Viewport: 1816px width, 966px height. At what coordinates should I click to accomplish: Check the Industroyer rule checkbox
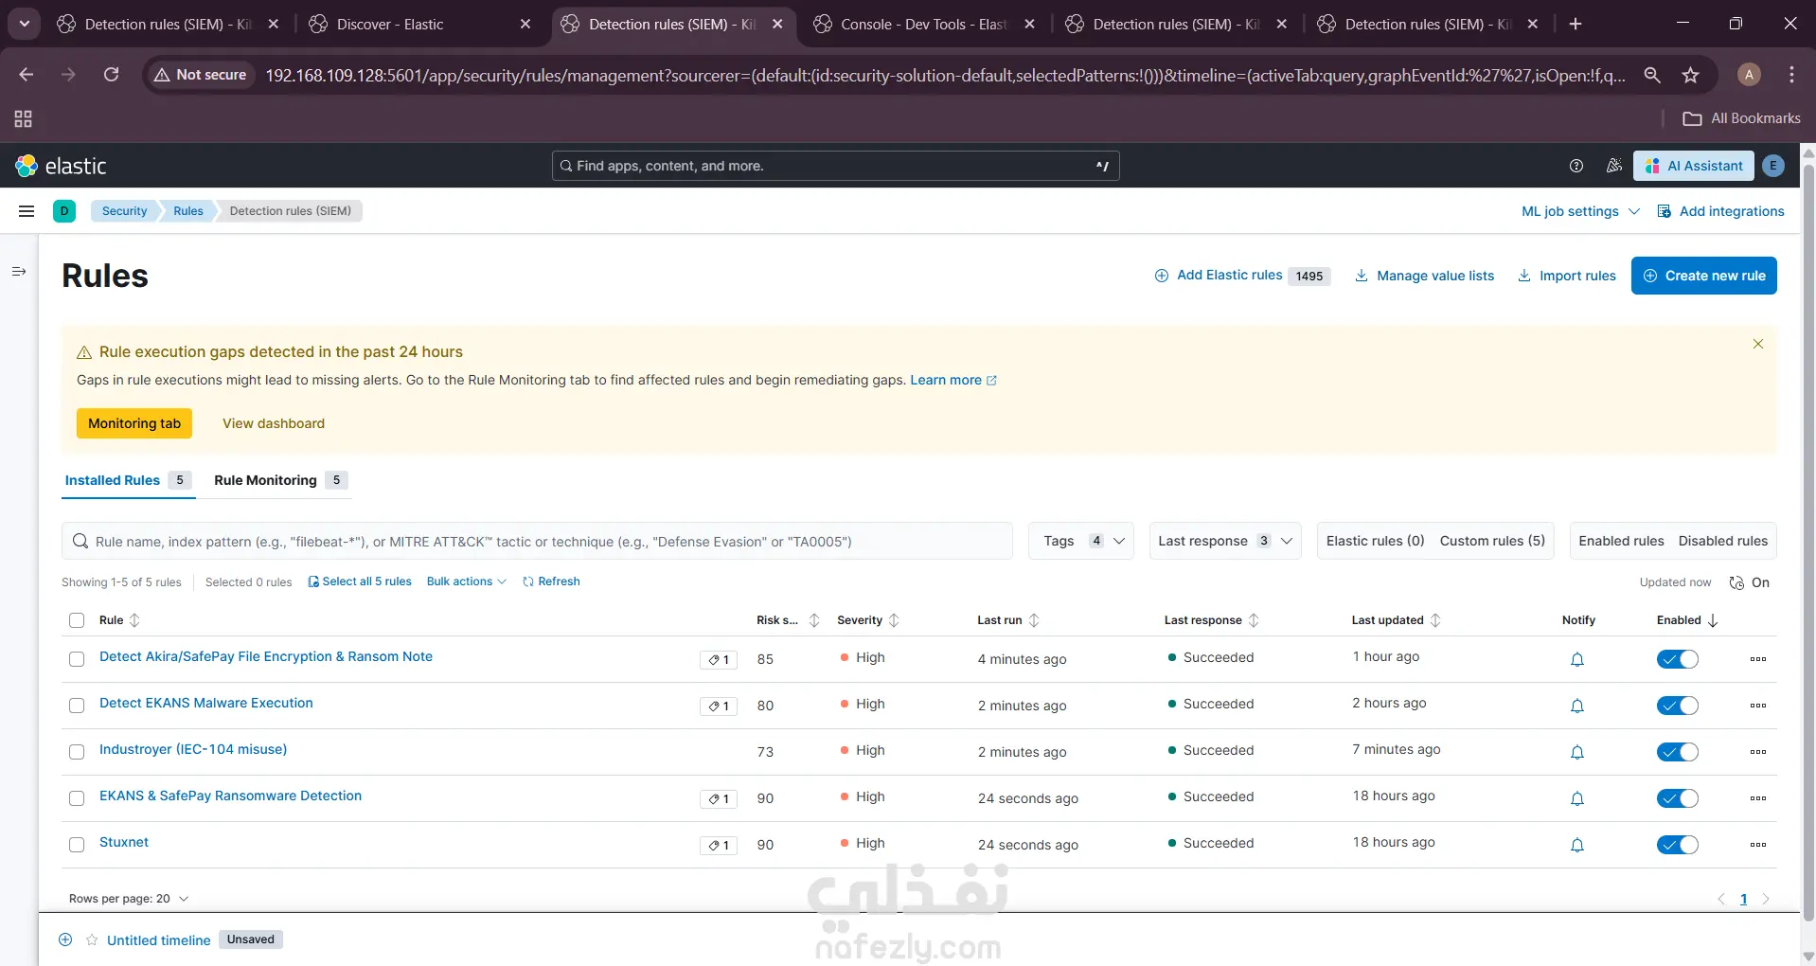tap(77, 752)
